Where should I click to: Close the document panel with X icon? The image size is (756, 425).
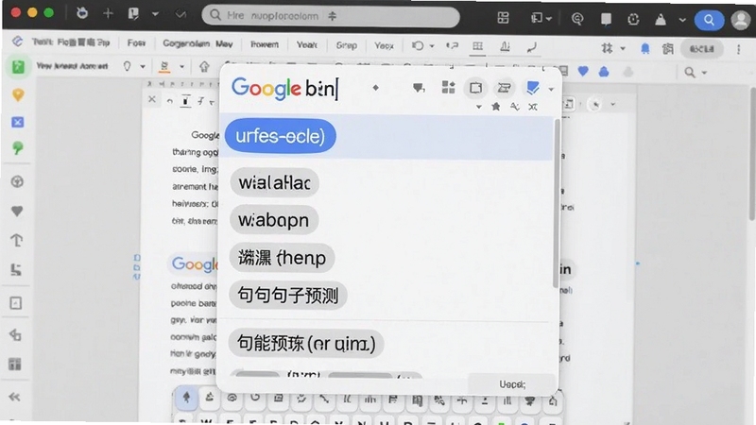[x=152, y=99]
